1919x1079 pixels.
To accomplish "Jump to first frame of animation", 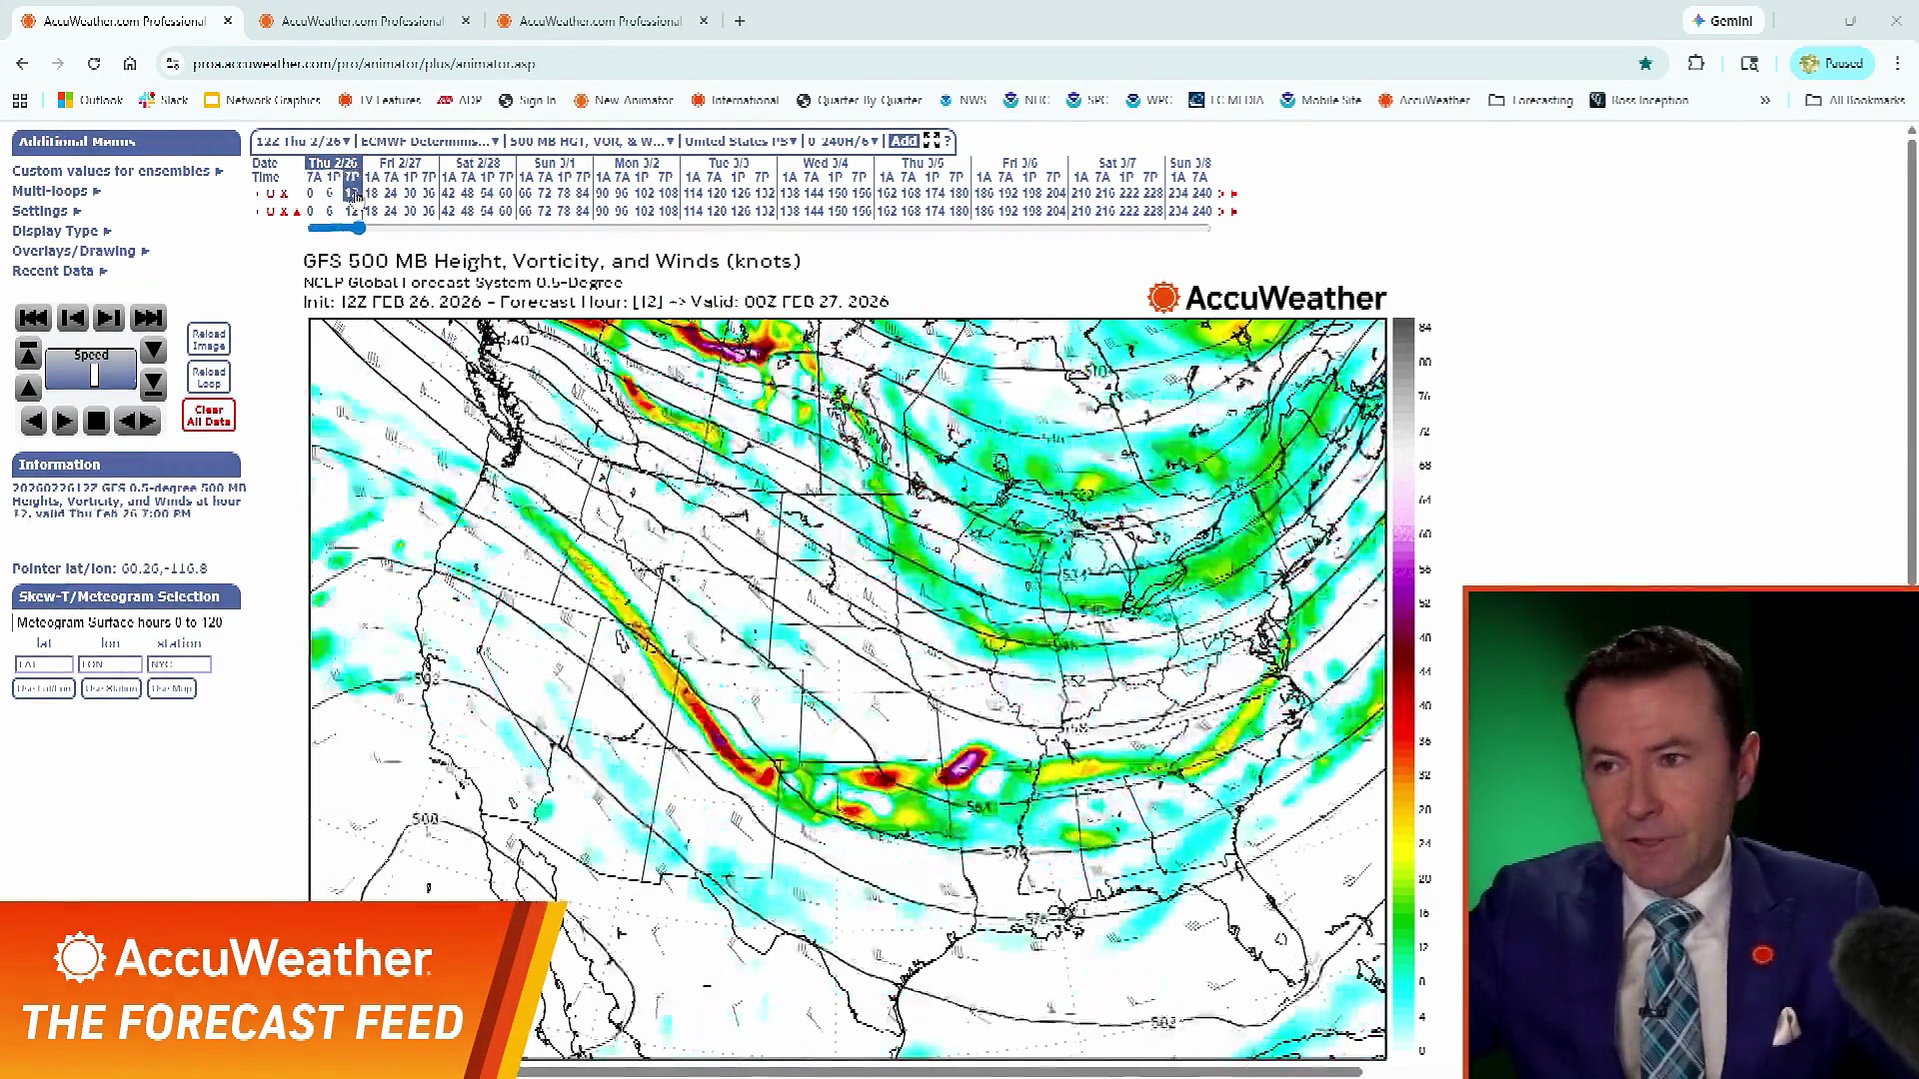I will [x=33, y=318].
